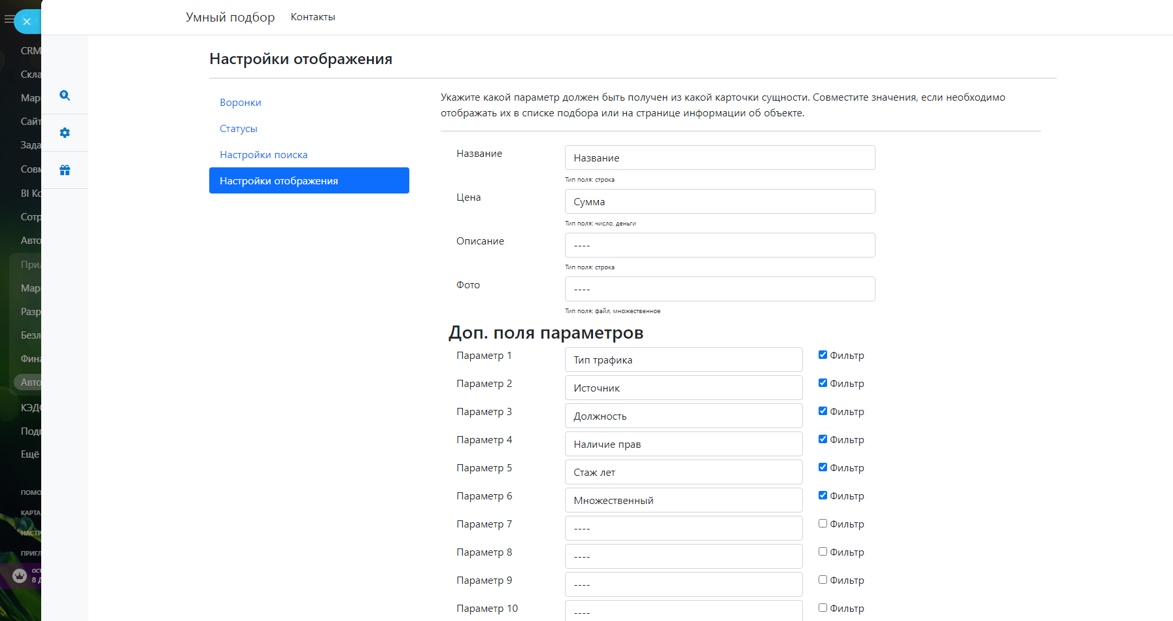1173x621 pixels.
Task: Click the hamburger menu icon
Action: pyautogui.click(x=8, y=20)
